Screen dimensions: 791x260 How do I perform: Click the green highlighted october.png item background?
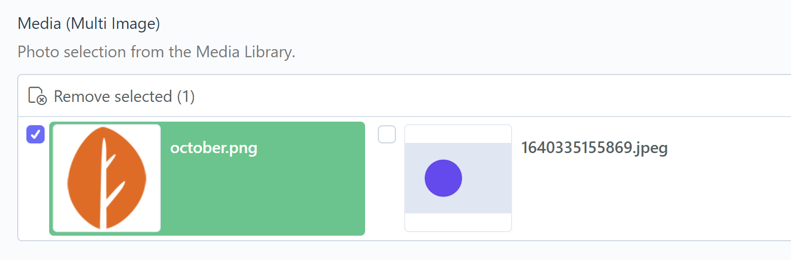coord(264,198)
